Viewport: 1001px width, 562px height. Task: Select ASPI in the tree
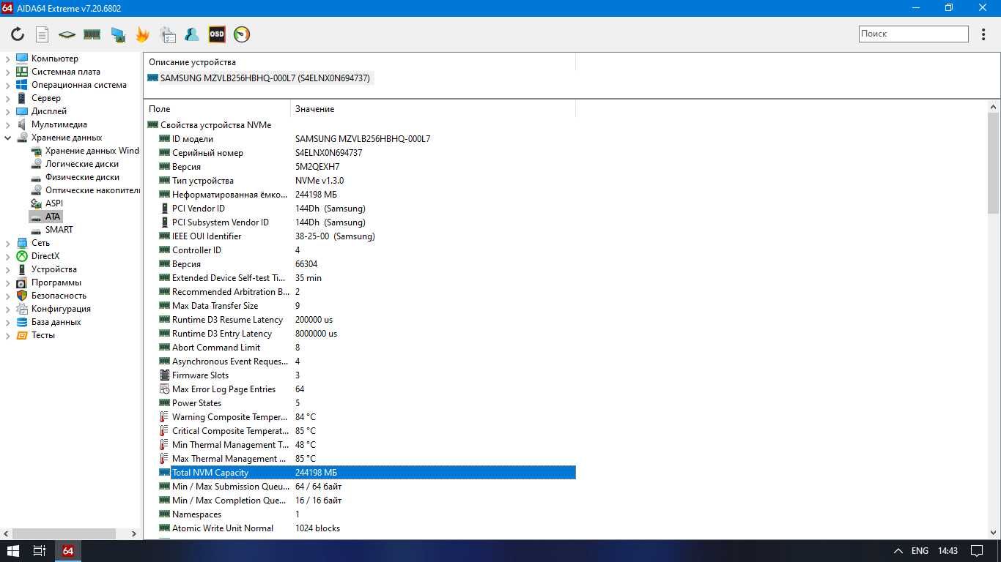tap(54, 203)
